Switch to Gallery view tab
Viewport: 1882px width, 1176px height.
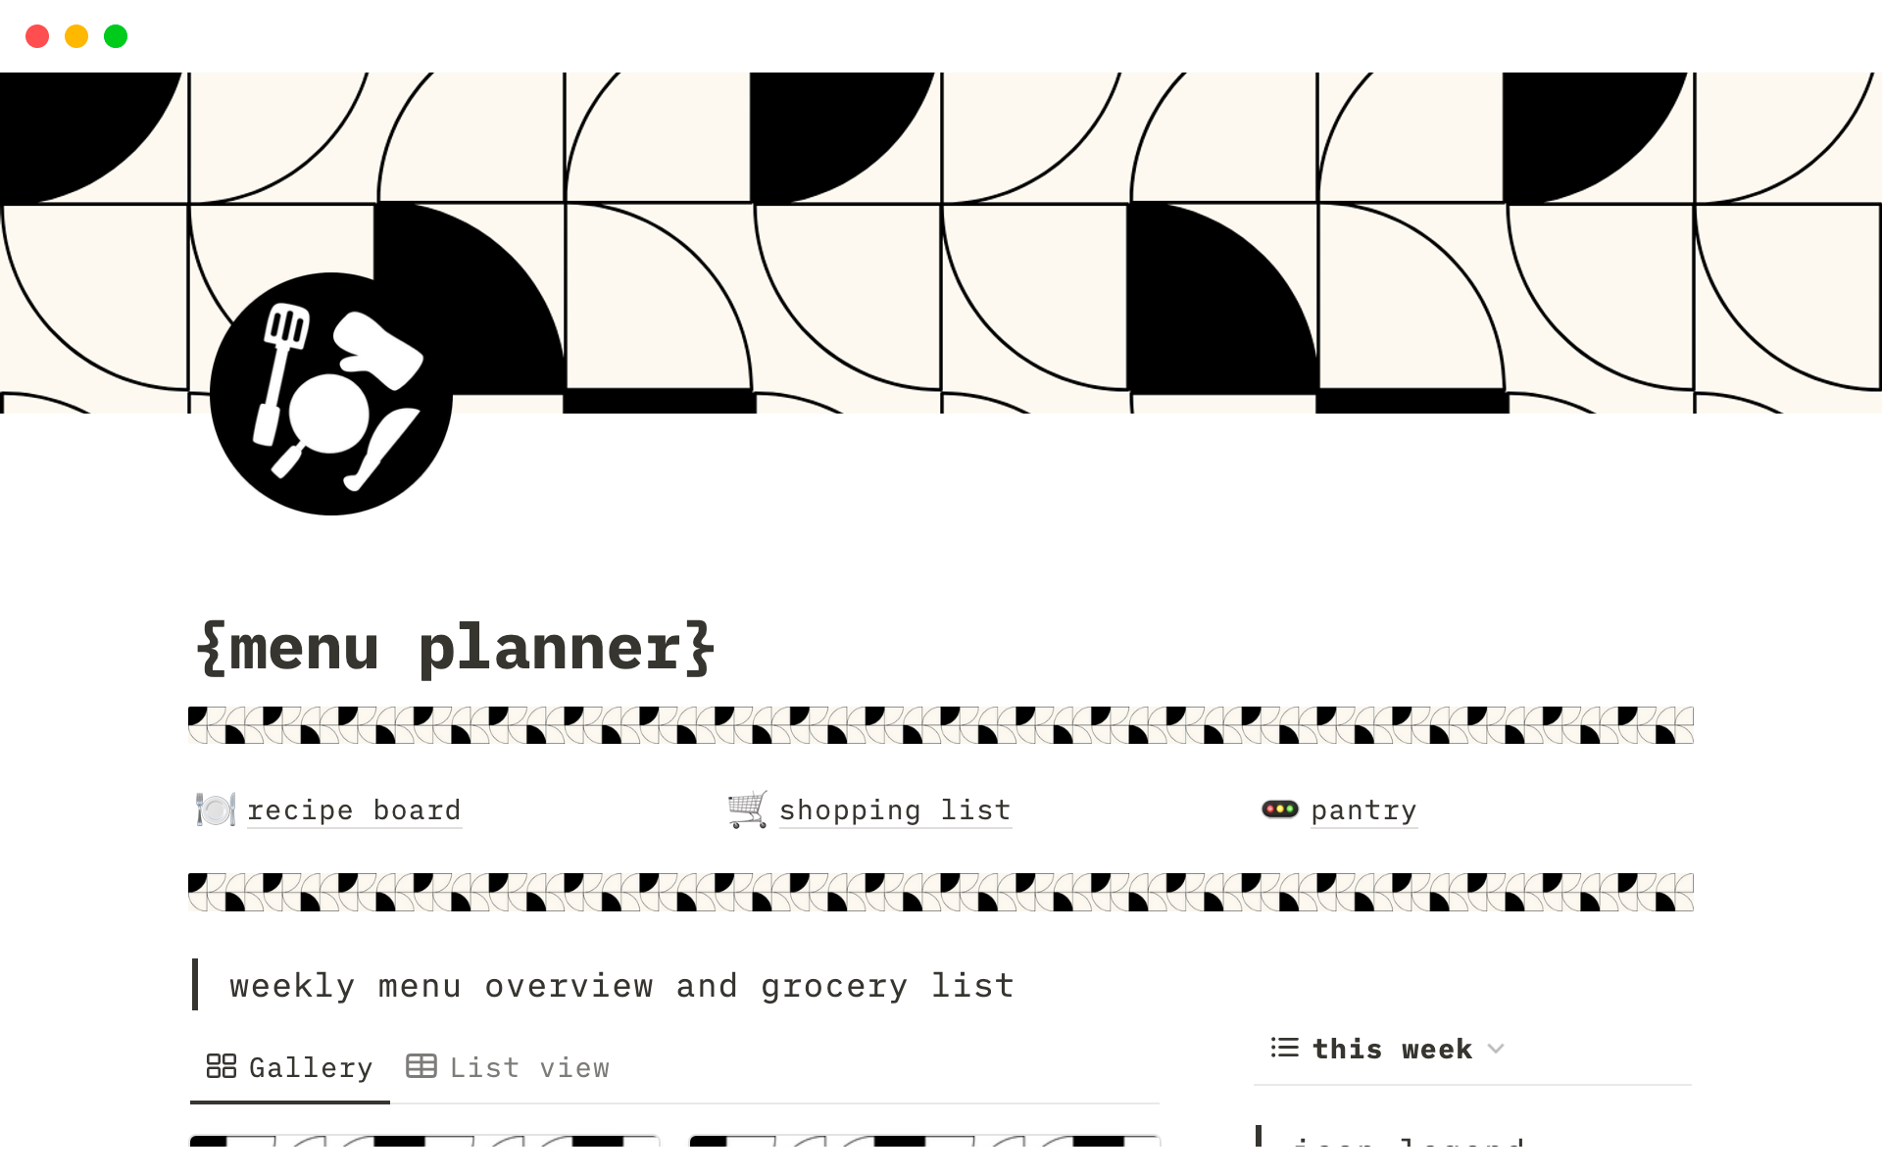pos(286,1067)
